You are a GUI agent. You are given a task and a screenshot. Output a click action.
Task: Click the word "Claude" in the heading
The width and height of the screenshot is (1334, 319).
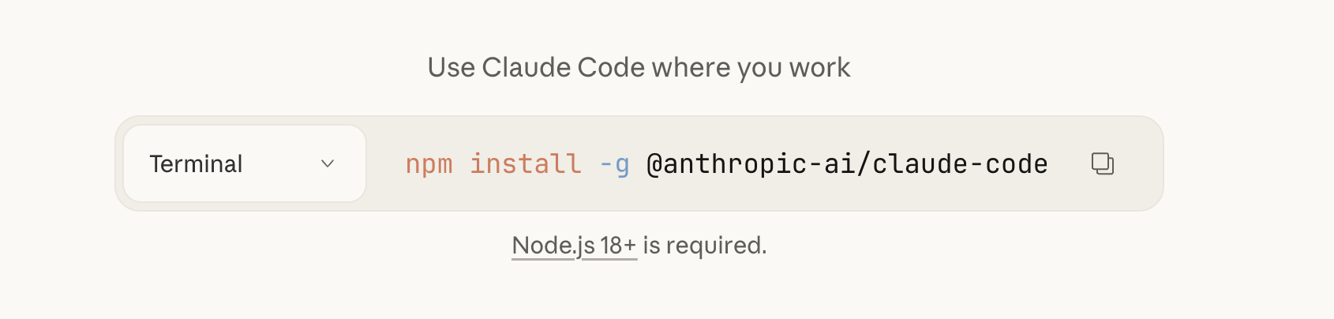point(526,68)
